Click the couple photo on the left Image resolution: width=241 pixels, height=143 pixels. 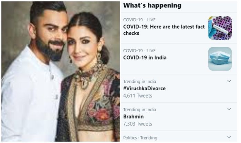[61, 72]
